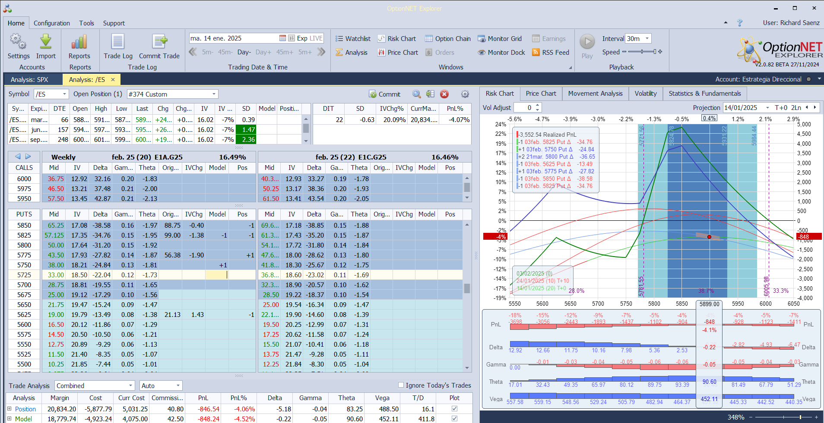
Task: Open the Tools ribbon tab
Action: (x=86, y=23)
